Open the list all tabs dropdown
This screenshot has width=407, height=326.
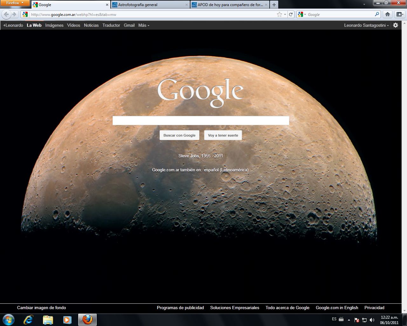click(364, 5)
